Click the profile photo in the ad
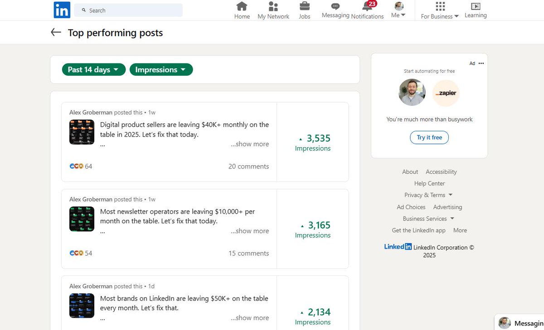This screenshot has height=330, width=544. tap(412, 92)
